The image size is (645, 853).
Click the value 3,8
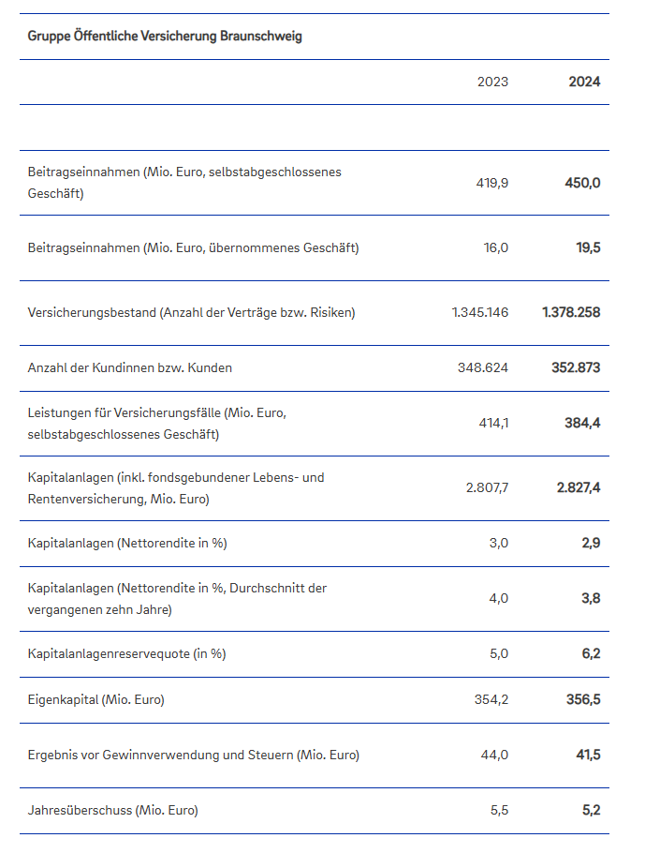pos(592,599)
